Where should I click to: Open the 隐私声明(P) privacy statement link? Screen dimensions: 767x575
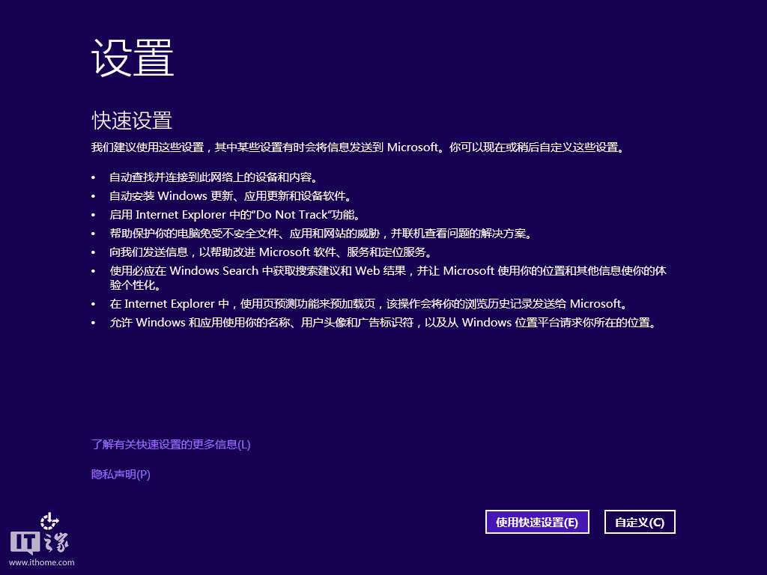[x=120, y=474]
